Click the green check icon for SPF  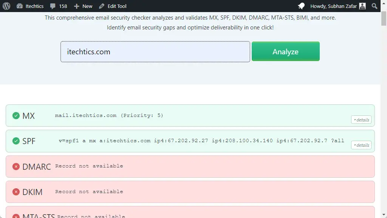[16, 141]
